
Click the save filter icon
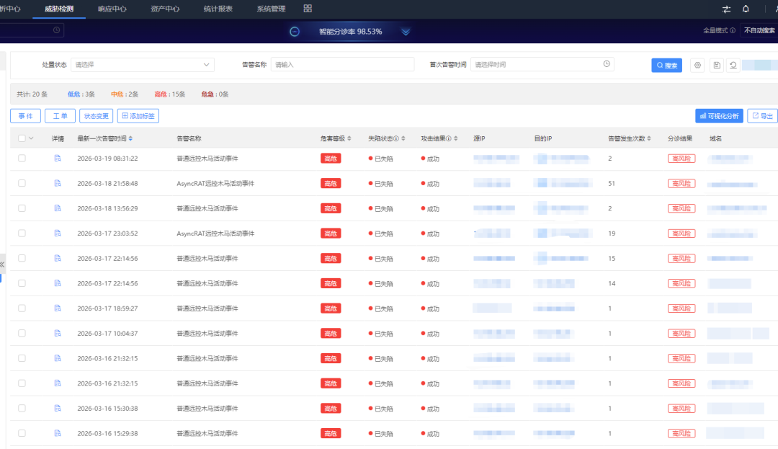716,65
